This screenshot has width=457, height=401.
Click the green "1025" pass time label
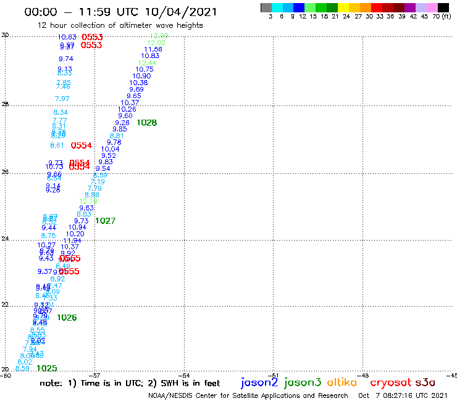(47, 368)
